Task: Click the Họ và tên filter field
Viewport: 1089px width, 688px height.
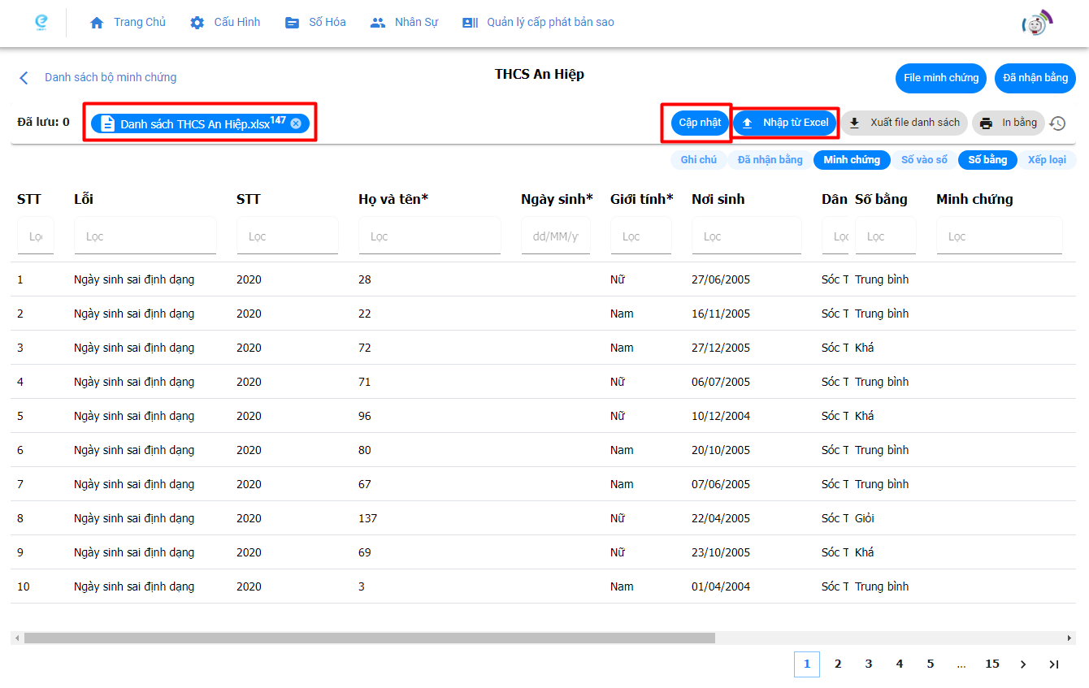Action: coord(429,236)
